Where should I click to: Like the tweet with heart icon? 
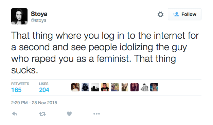point(69,114)
